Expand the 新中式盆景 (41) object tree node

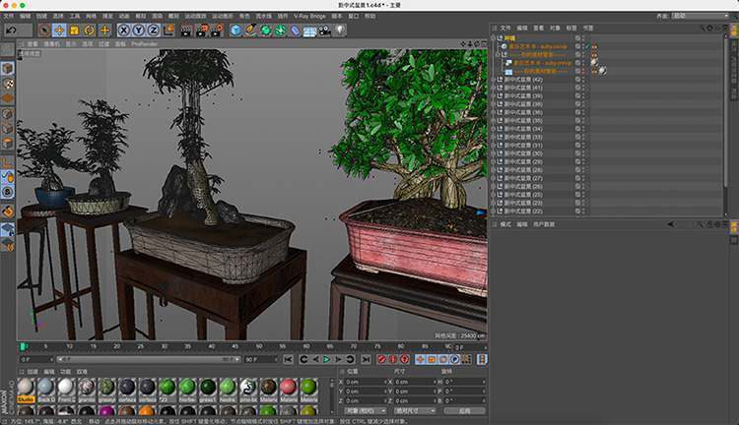pyautogui.click(x=494, y=88)
